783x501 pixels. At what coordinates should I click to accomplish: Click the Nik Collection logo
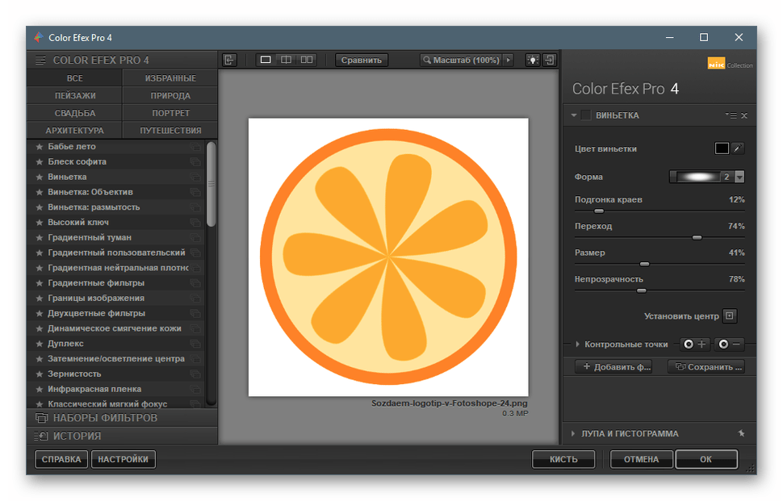tap(730, 64)
